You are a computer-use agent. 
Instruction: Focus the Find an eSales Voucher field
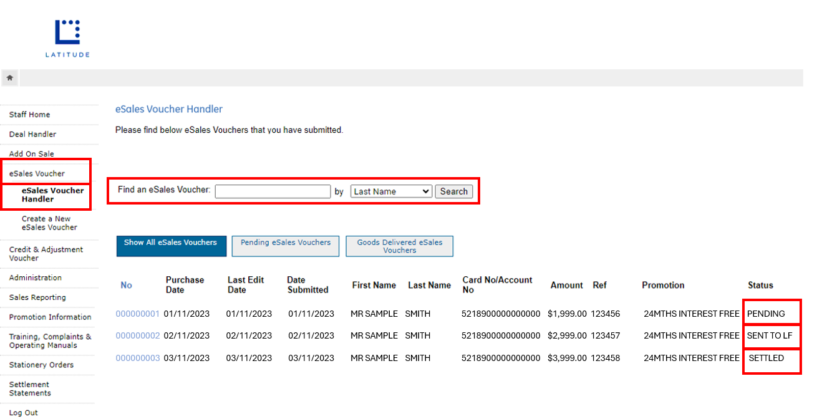pos(273,191)
